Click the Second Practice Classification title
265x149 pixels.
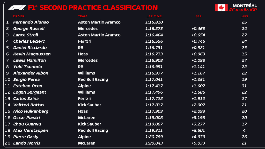(98, 8)
